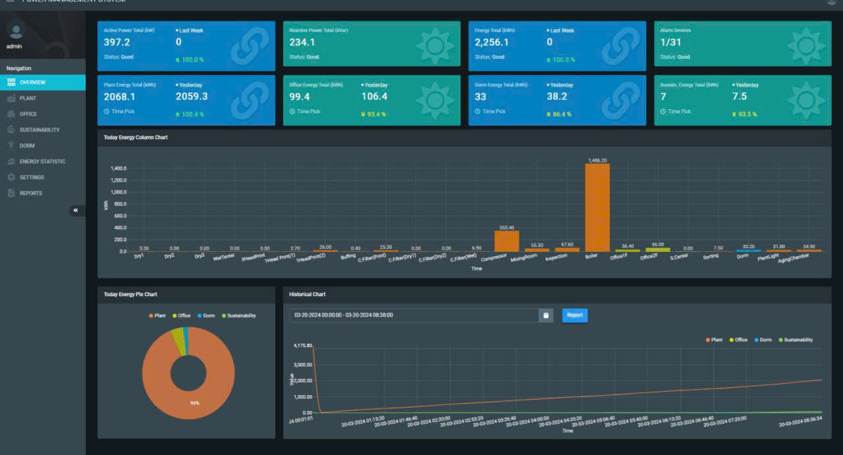
Task: Open the admin user menu at top right
Action: tap(831, 3)
